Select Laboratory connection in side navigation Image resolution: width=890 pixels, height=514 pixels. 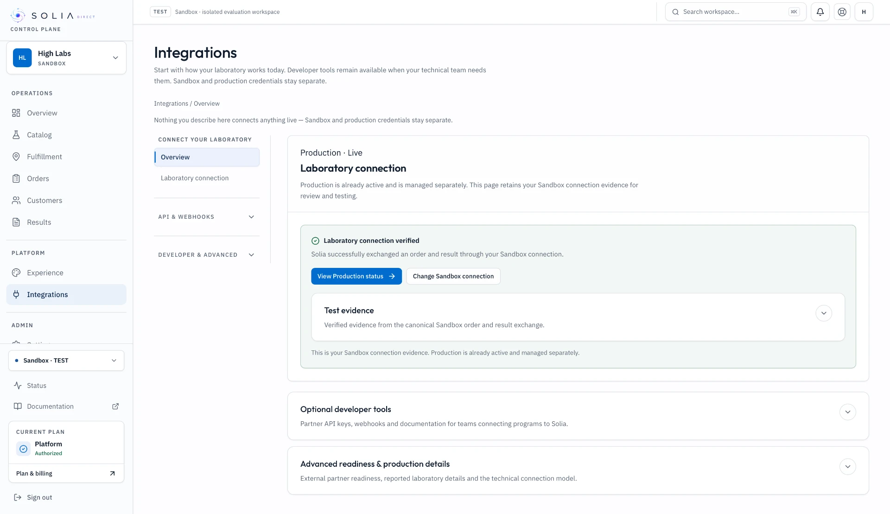point(207,178)
